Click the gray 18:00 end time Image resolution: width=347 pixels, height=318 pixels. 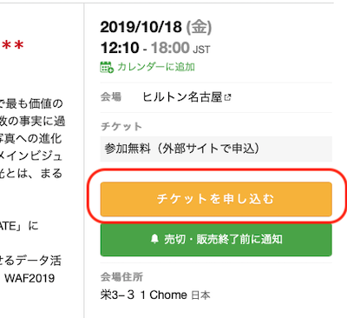click(x=170, y=48)
